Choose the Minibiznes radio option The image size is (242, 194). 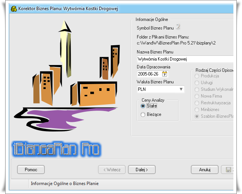tap(197, 110)
